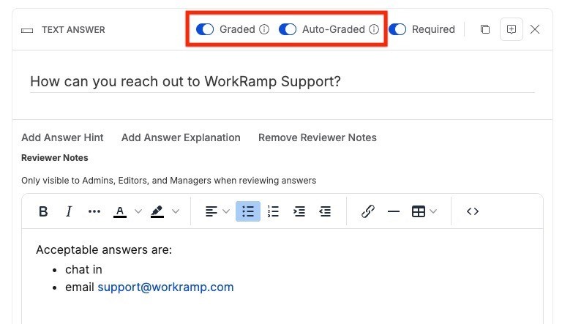This screenshot has width=562, height=324.
Task: Insert a horizontal line
Action: pyautogui.click(x=394, y=211)
